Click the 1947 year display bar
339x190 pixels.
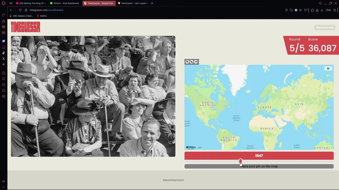tap(259, 156)
